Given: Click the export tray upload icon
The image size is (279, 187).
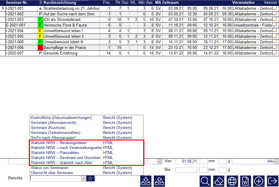Looking at the screenshot, I should [159, 181].
